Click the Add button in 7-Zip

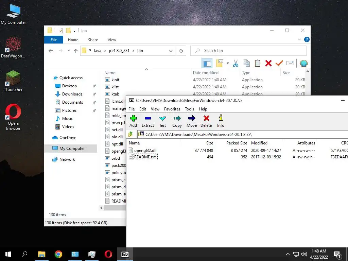pyautogui.click(x=133, y=121)
